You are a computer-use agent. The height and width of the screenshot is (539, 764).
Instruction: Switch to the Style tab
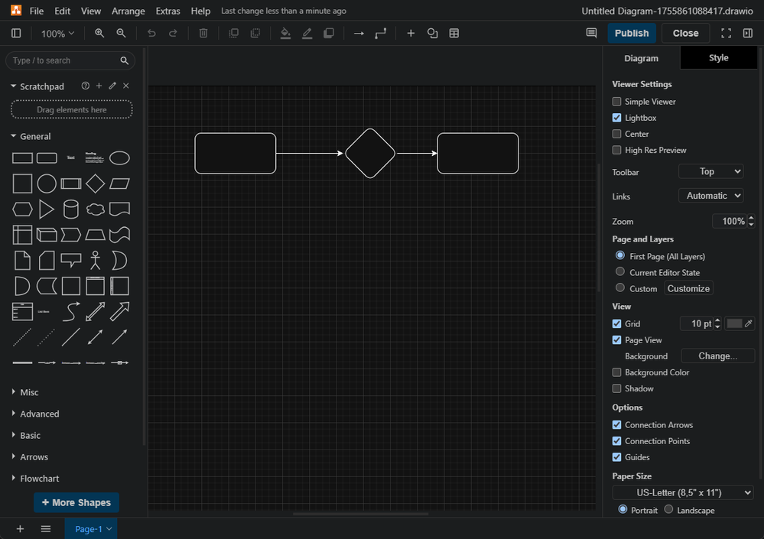tap(718, 58)
